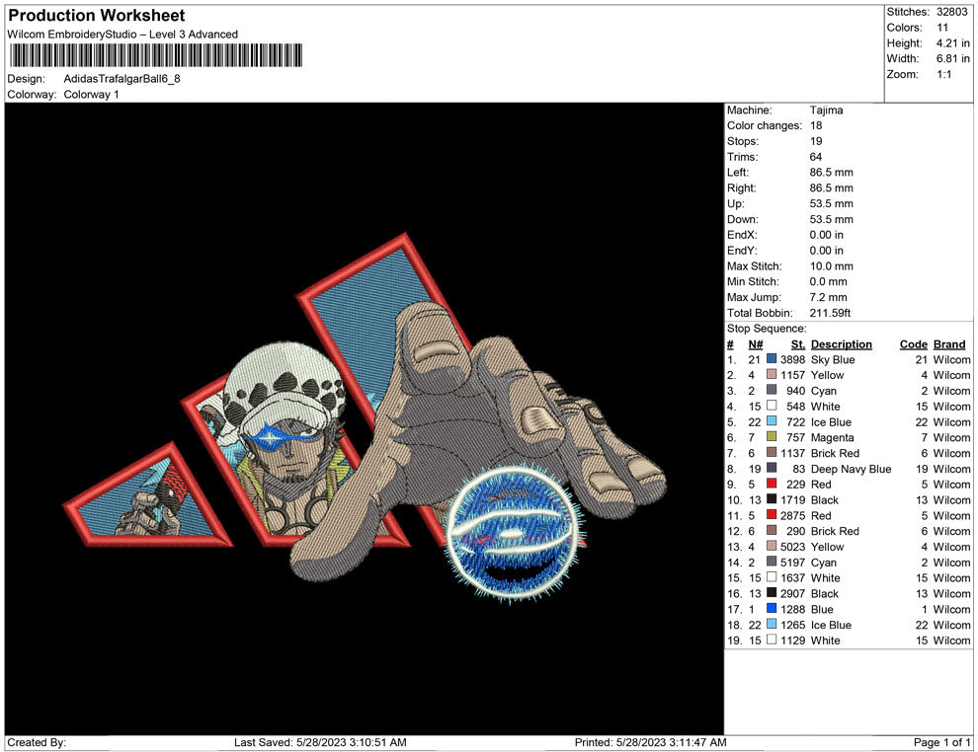Click the stitch count 2907 for Black
Viewport: 978px width, 752px height.
coord(792,593)
